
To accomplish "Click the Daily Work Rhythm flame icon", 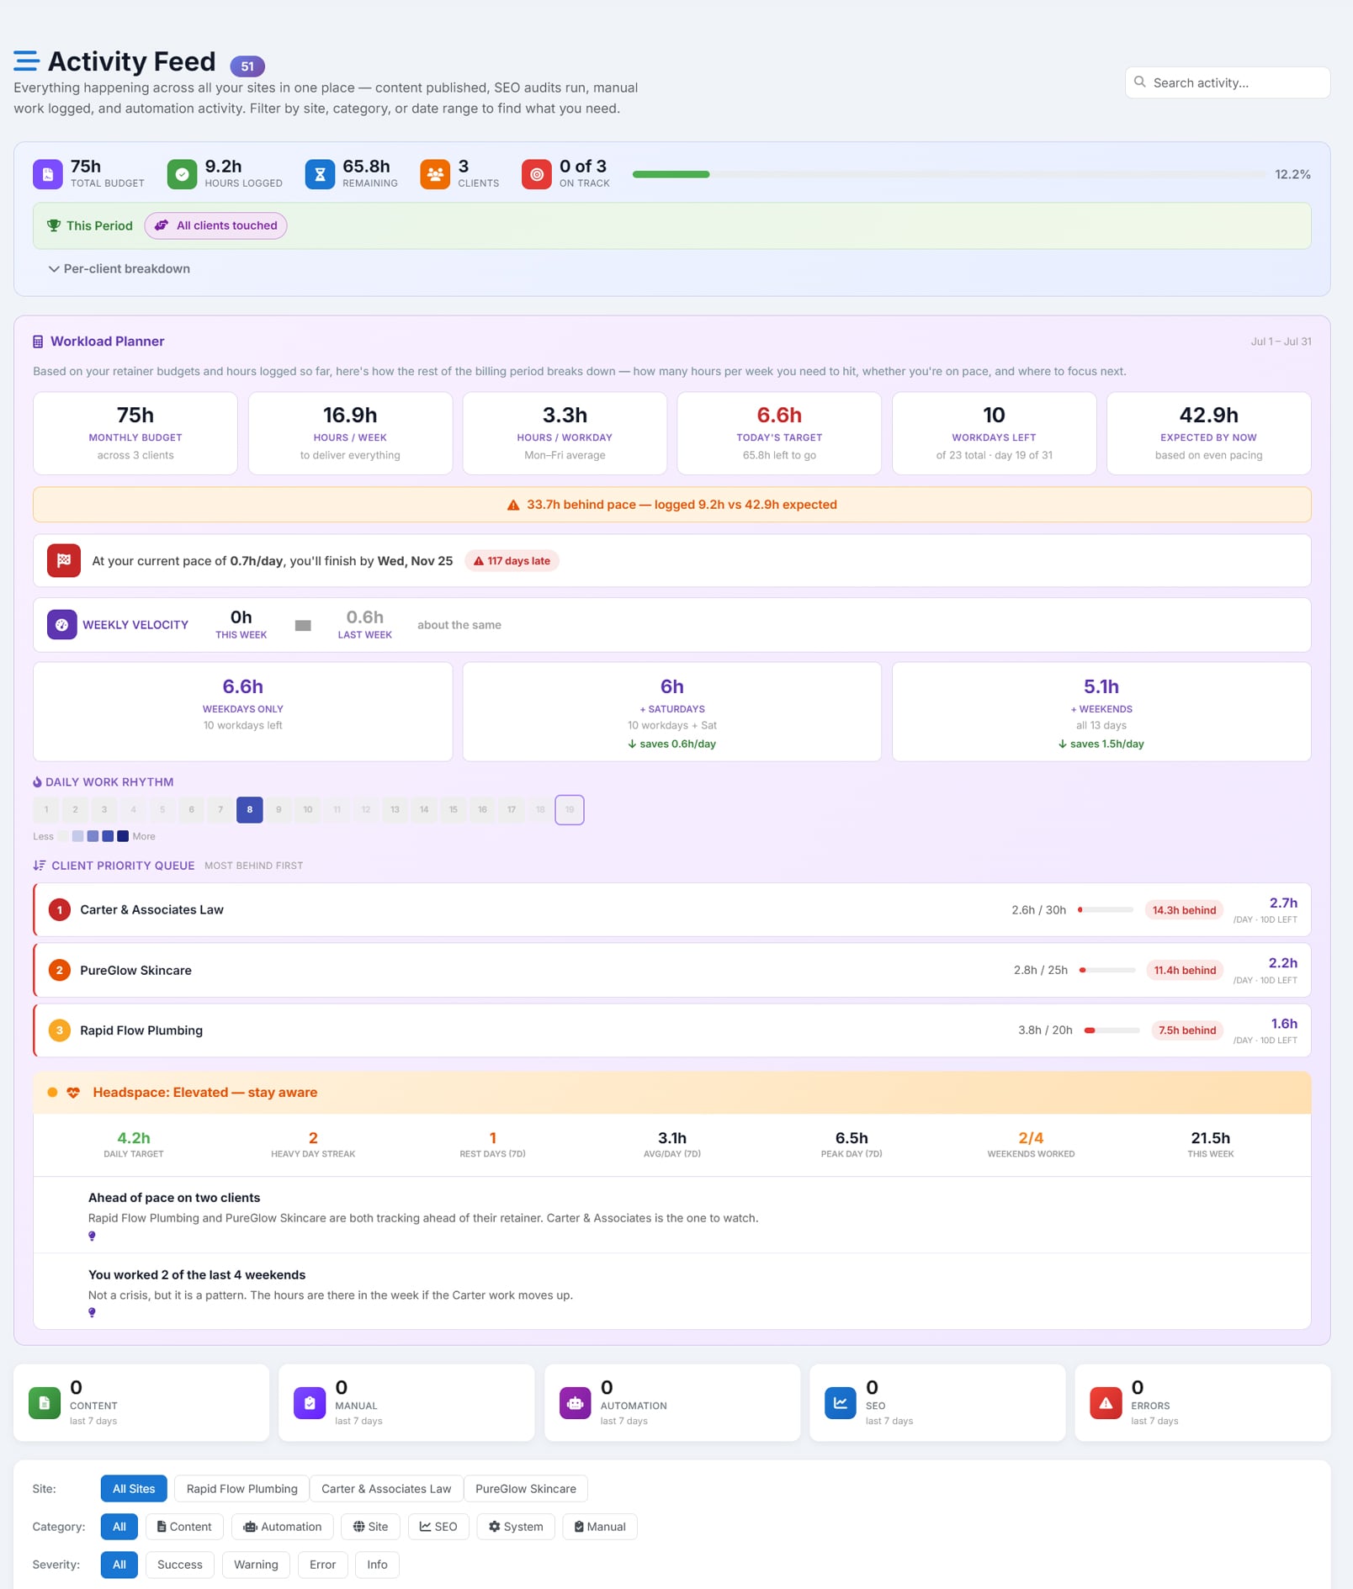I will click(x=37, y=782).
